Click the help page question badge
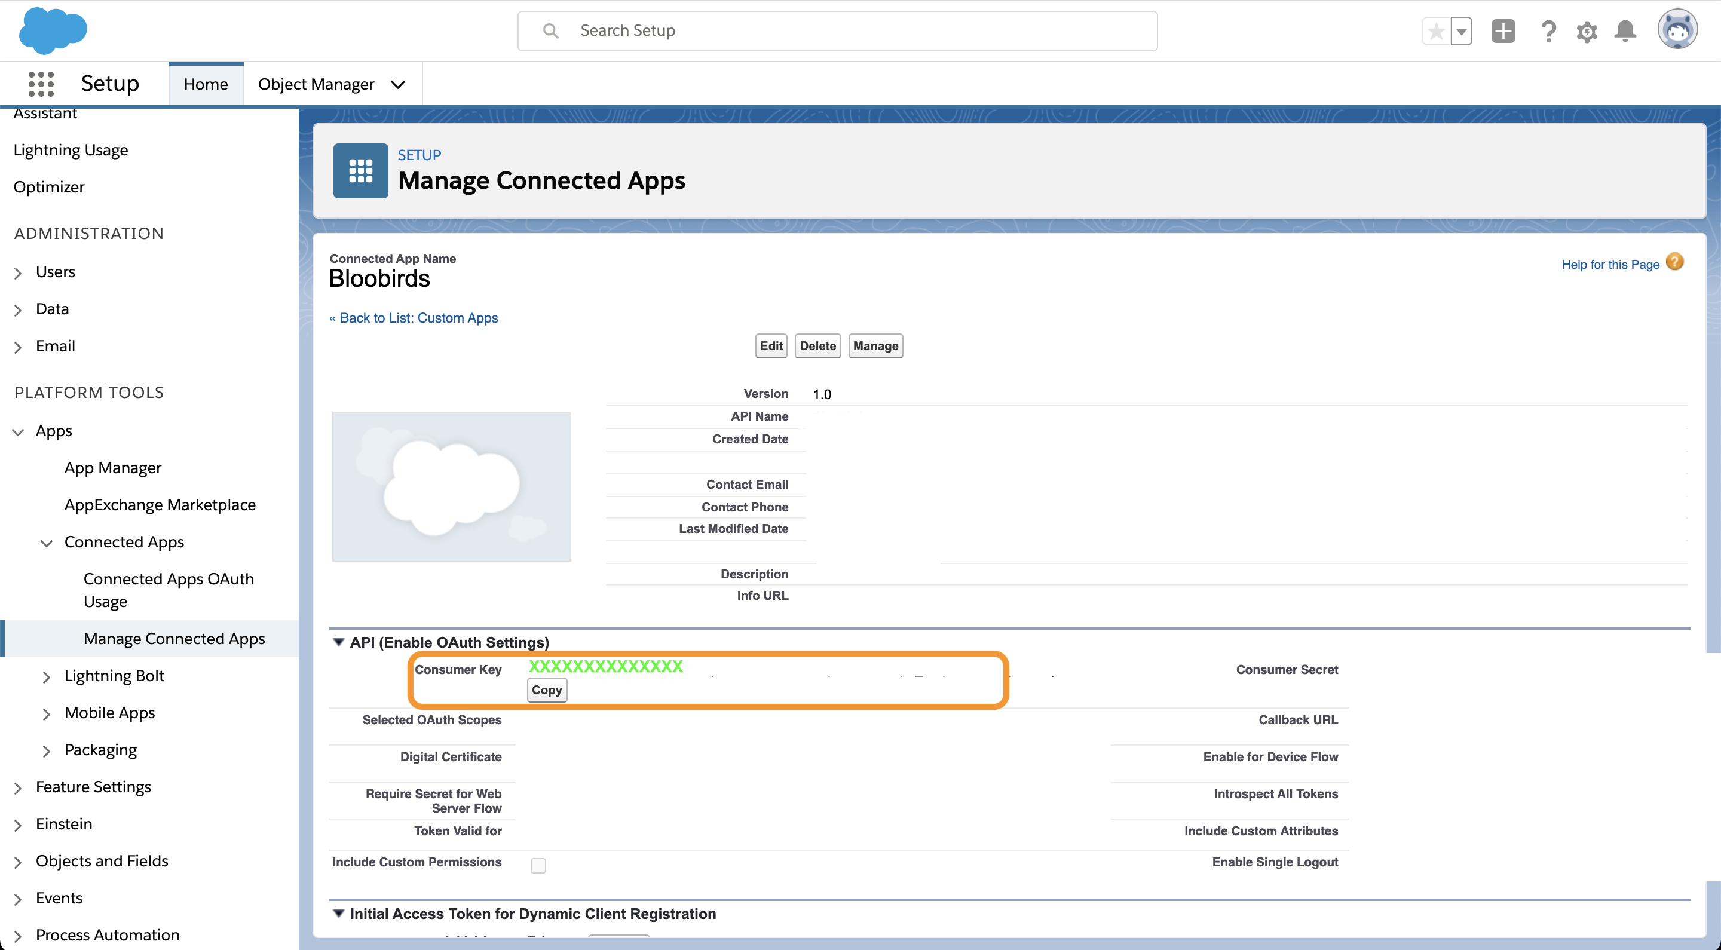 coord(1674,262)
